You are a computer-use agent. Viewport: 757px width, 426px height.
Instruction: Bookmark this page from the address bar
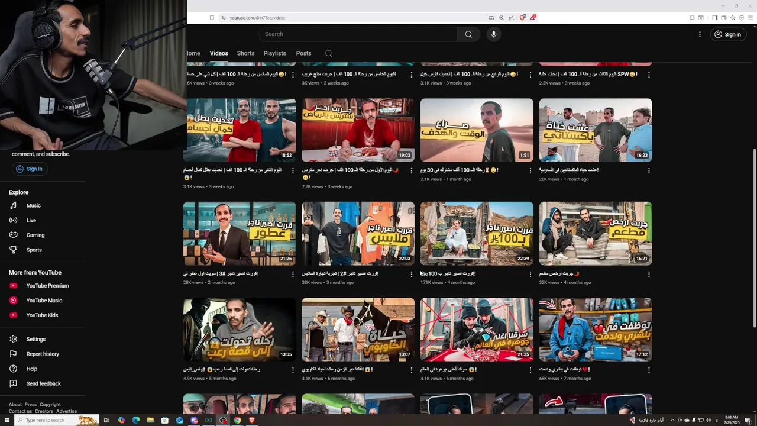click(x=212, y=18)
